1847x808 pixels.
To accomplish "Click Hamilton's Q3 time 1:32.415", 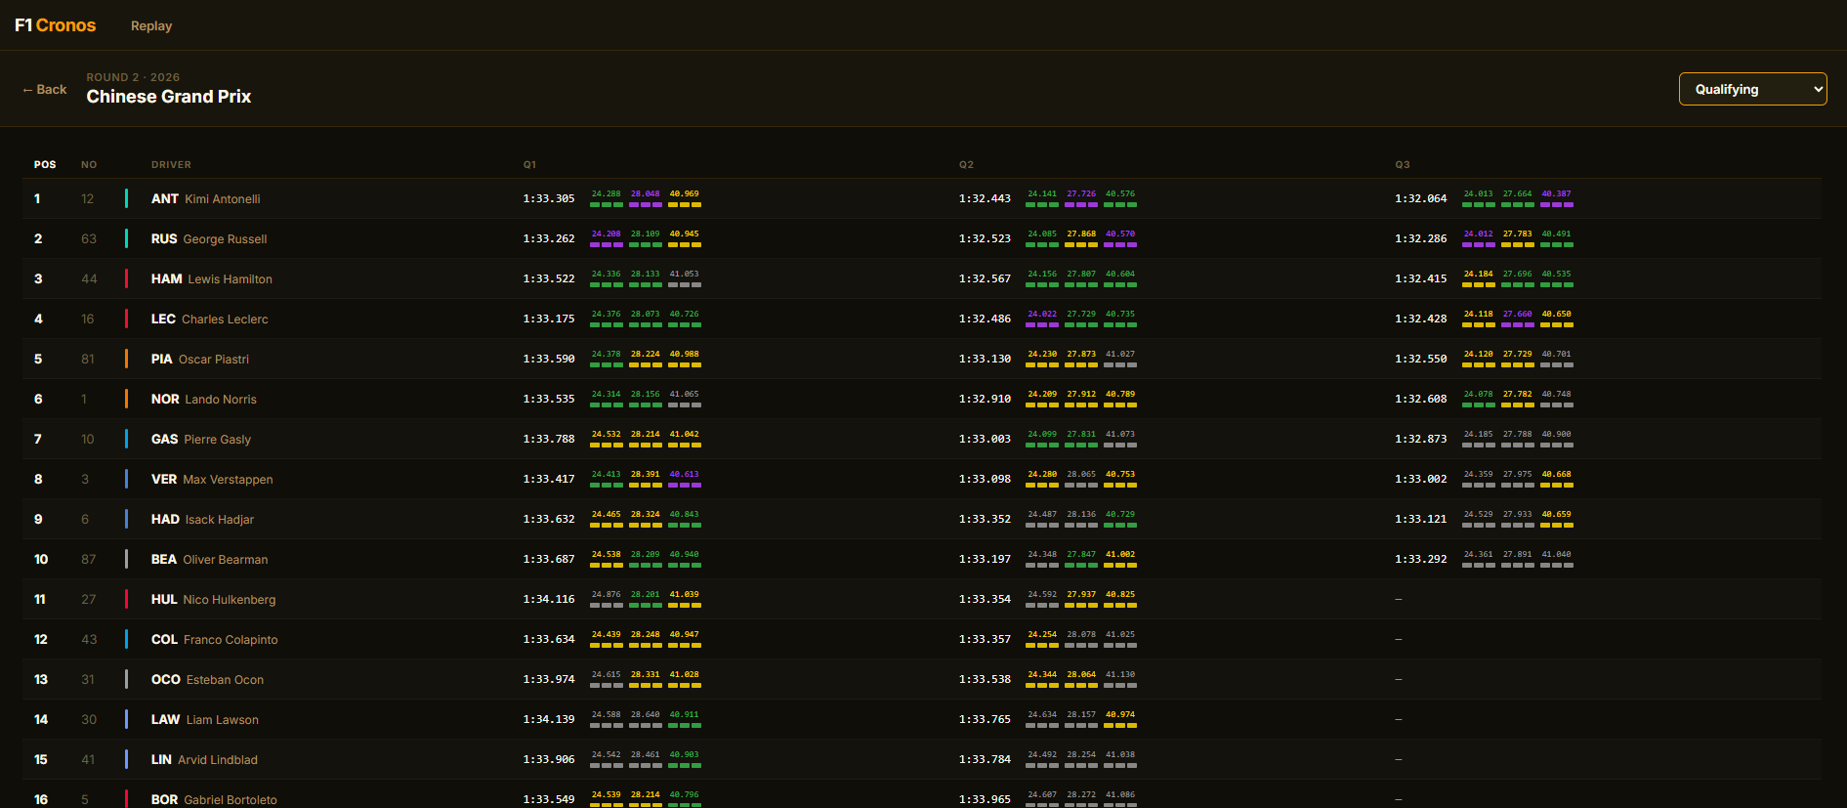I will [x=1420, y=278].
